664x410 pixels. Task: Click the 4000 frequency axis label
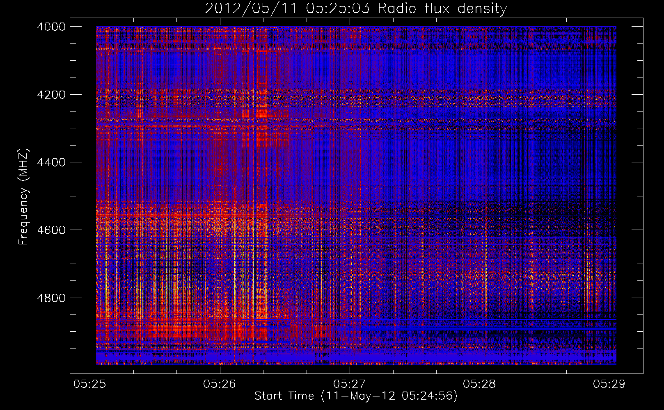[x=51, y=27]
